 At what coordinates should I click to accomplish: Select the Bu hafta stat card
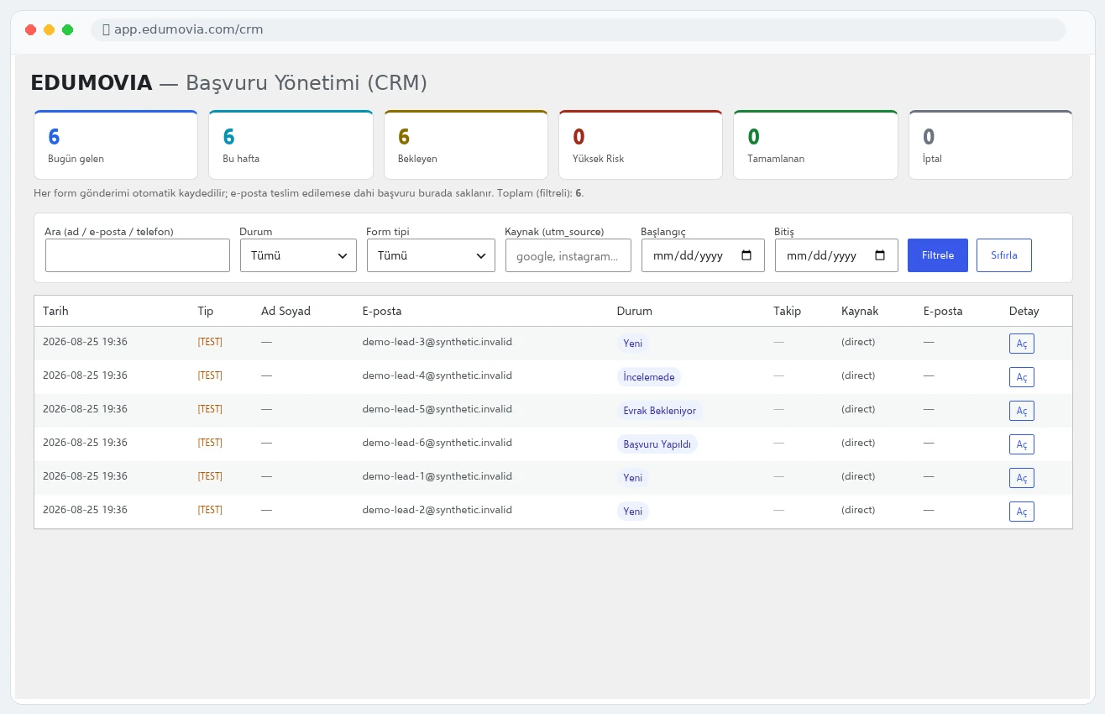[291, 144]
